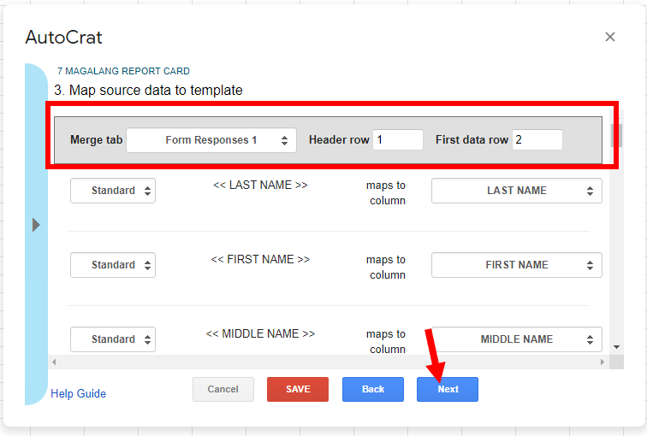Click the Header row input field
Image resolution: width=647 pixels, height=436 pixels.
point(398,139)
